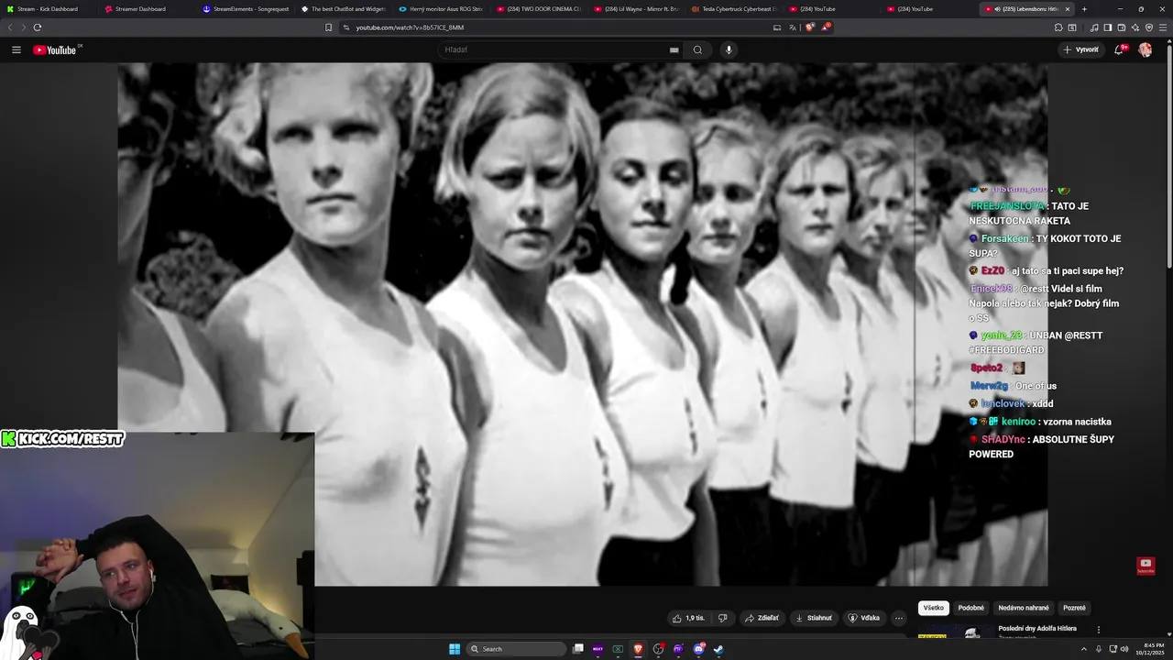Open Brave Leo AI sparkle icon
Screen dimensions: 1173x660
(1135, 27)
